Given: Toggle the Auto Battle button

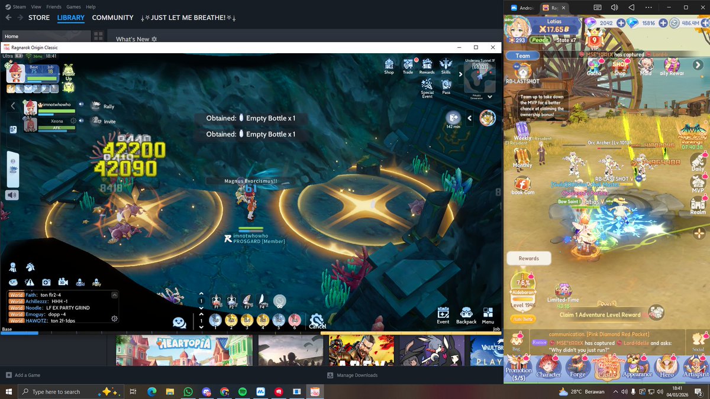Looking at the screenshot, I should point(522,319).
